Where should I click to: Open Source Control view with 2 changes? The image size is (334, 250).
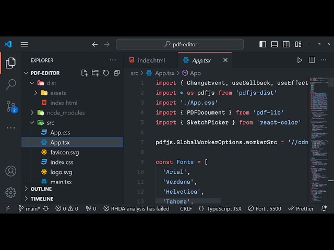click(x=10, y=106)
